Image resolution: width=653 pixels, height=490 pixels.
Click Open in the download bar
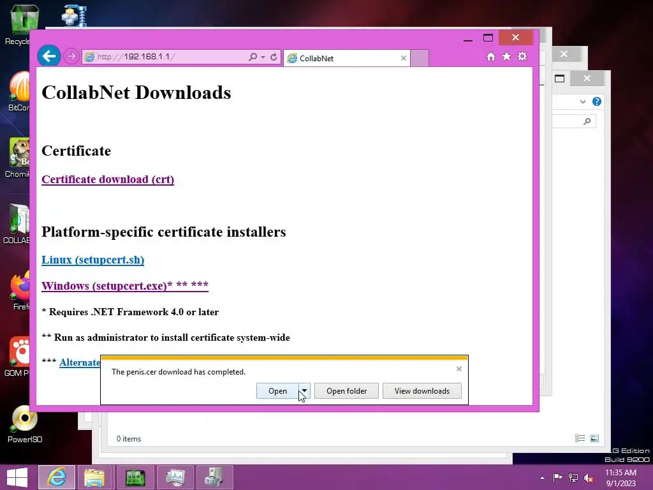coord(277,391)
